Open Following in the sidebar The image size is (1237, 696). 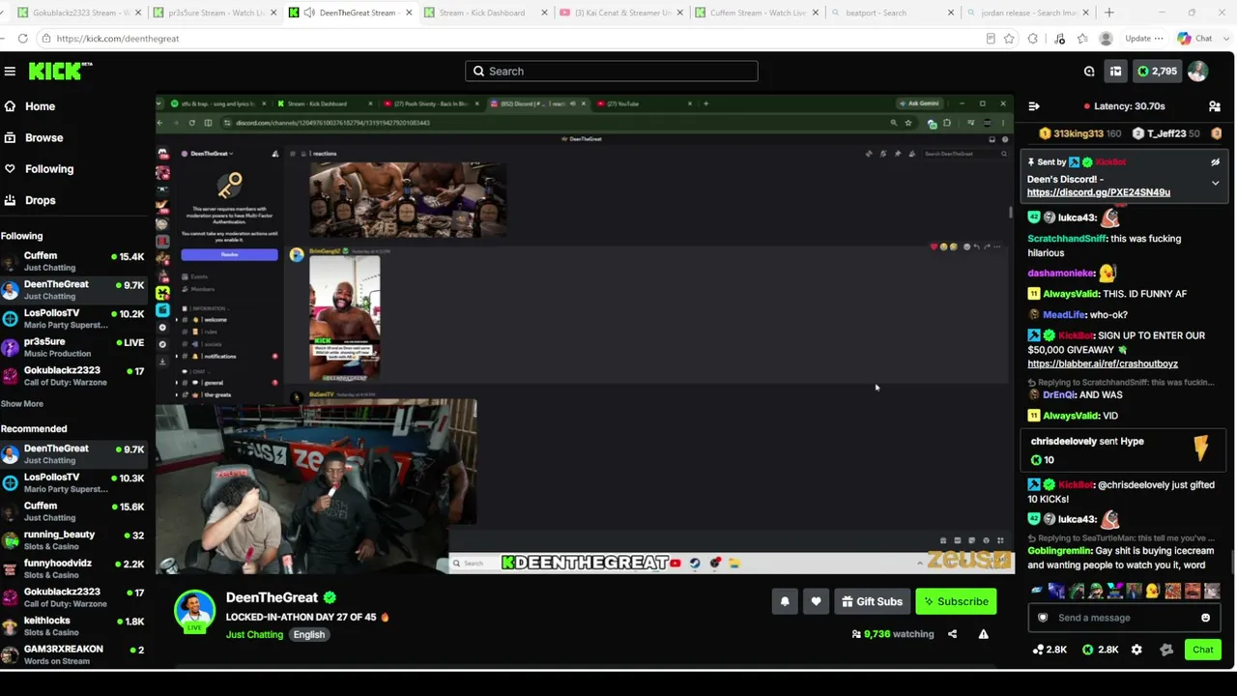[x=48, y=168]
